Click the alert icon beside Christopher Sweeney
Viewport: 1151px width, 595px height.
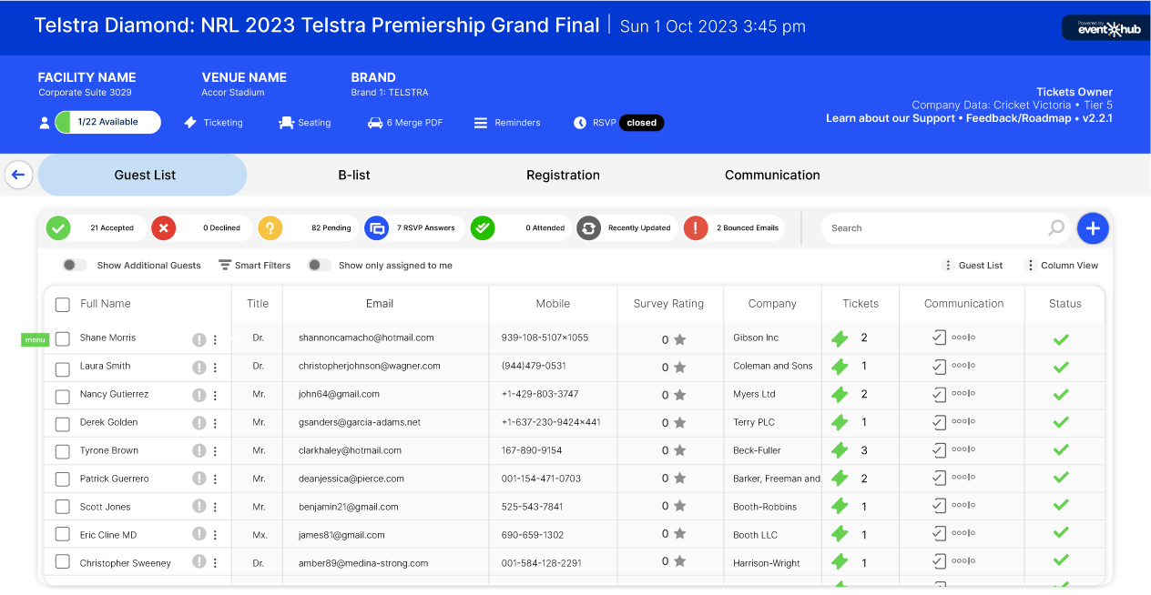click(x=199, y=562)
